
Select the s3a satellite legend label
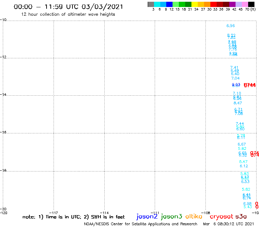241,217
